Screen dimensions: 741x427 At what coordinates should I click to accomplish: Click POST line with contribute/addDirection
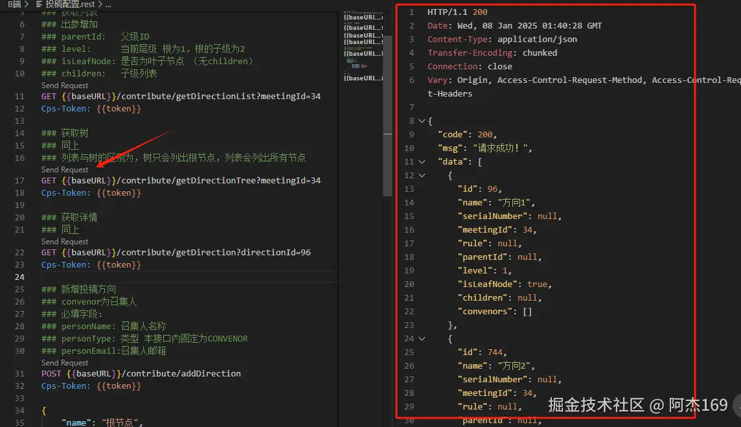[x=141, y=373]
